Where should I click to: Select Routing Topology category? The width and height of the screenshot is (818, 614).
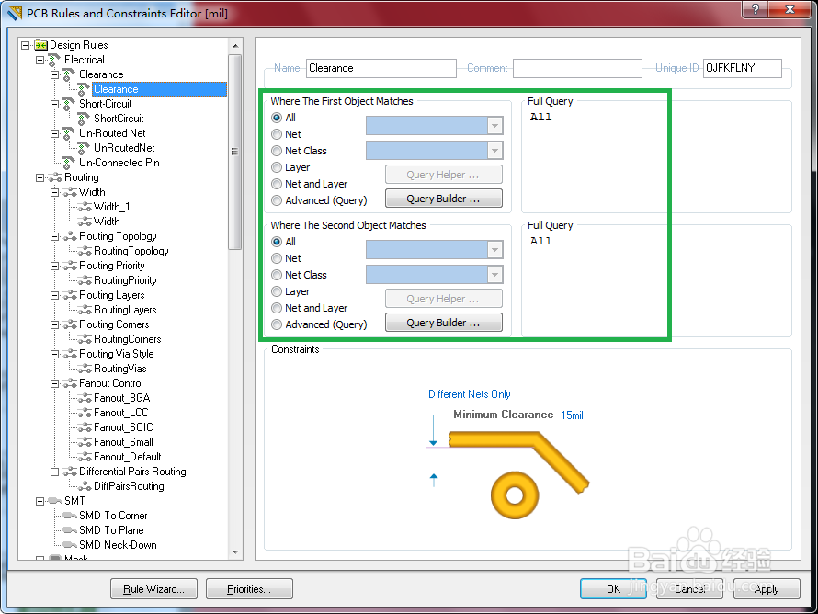[x=118, y=236]
